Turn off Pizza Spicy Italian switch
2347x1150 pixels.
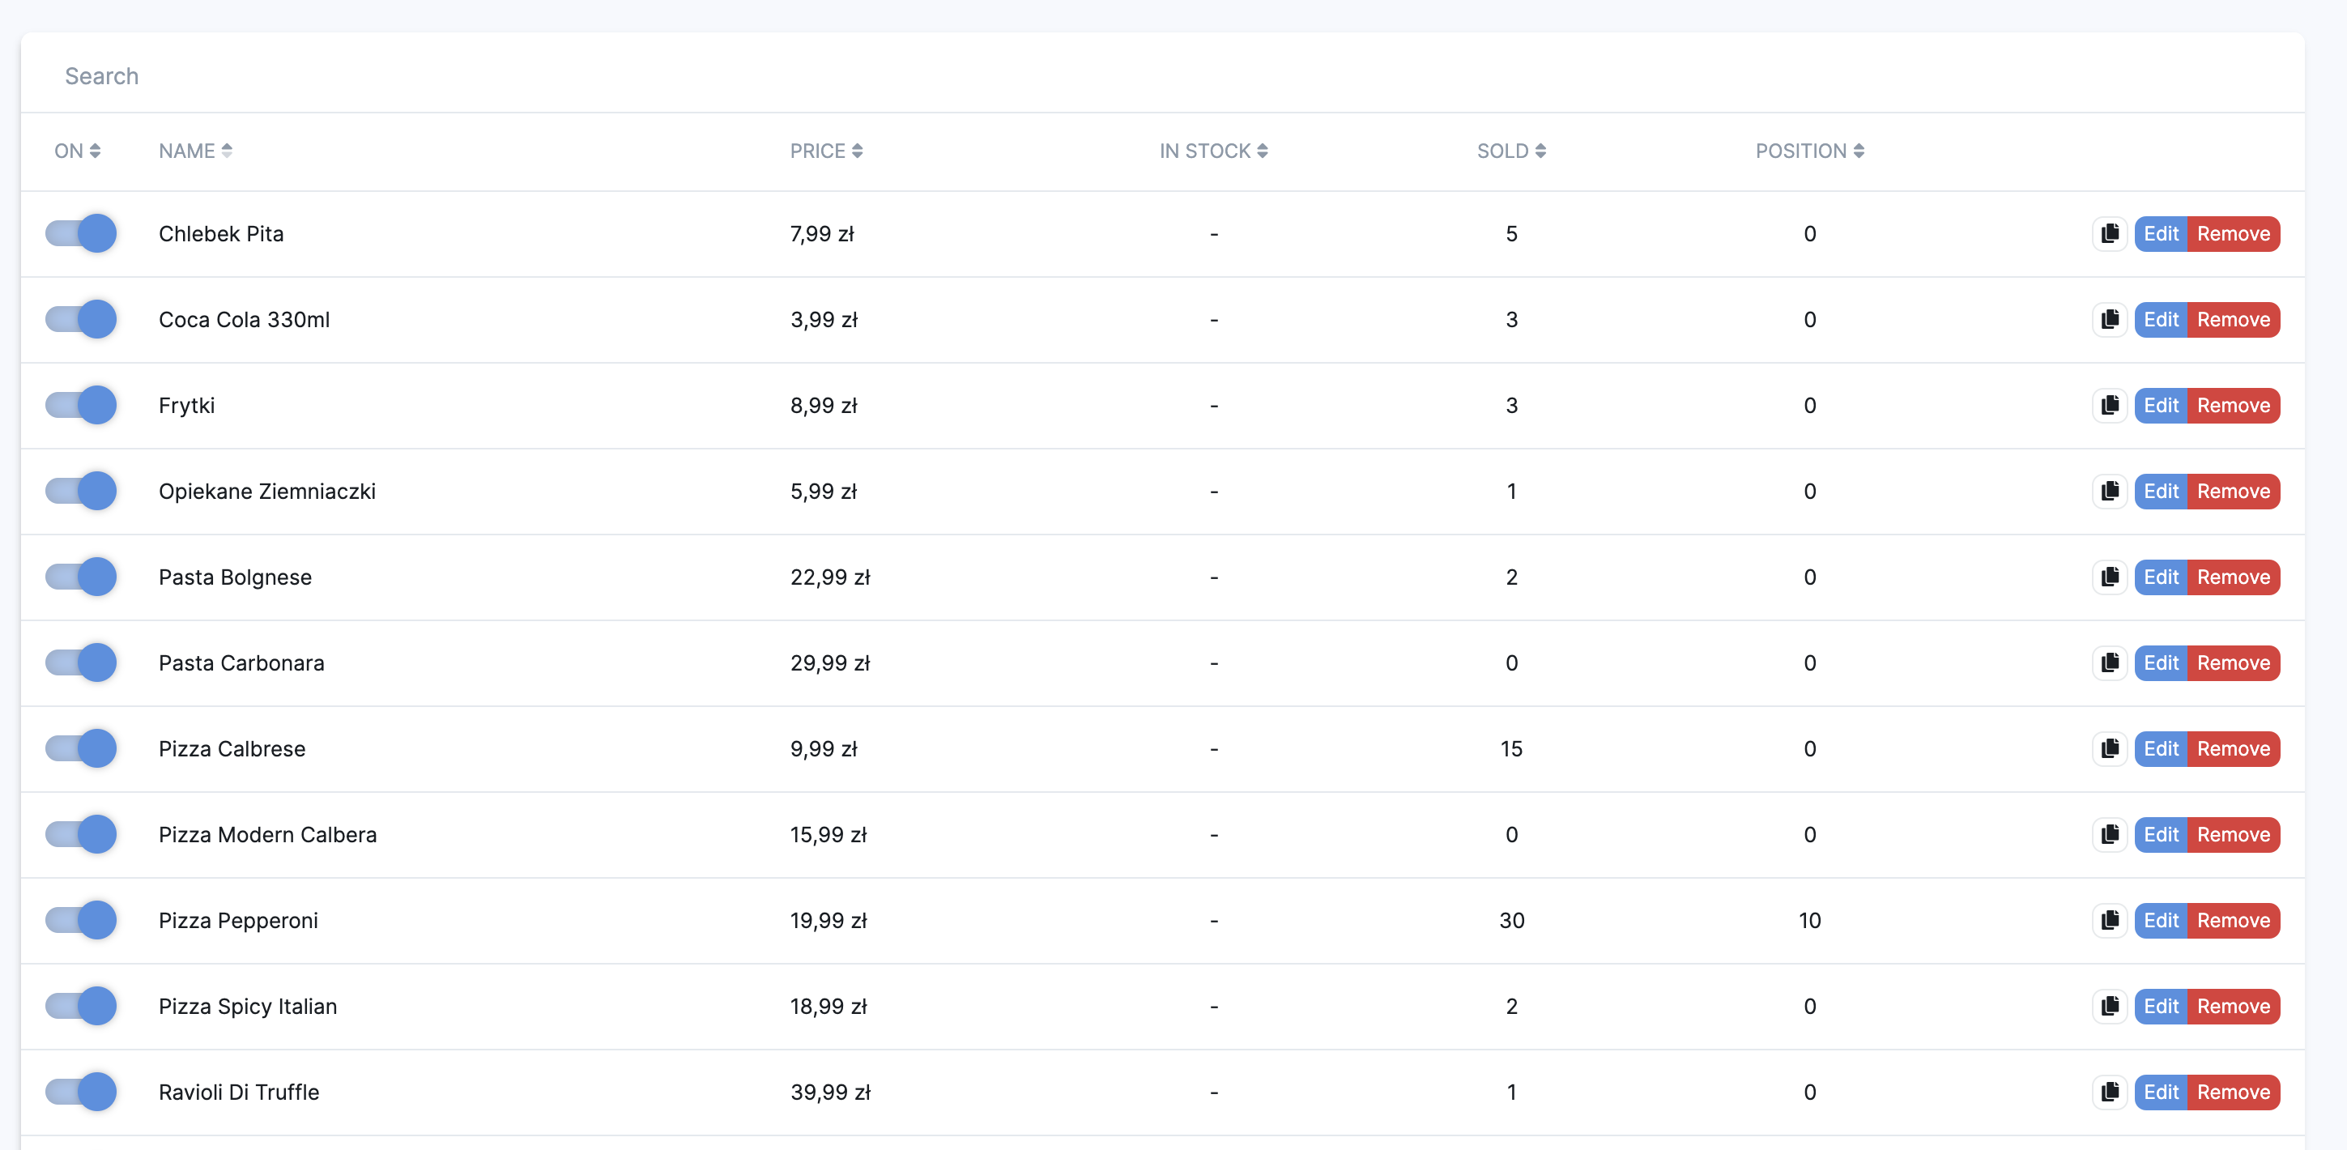tap(81, 1006)
